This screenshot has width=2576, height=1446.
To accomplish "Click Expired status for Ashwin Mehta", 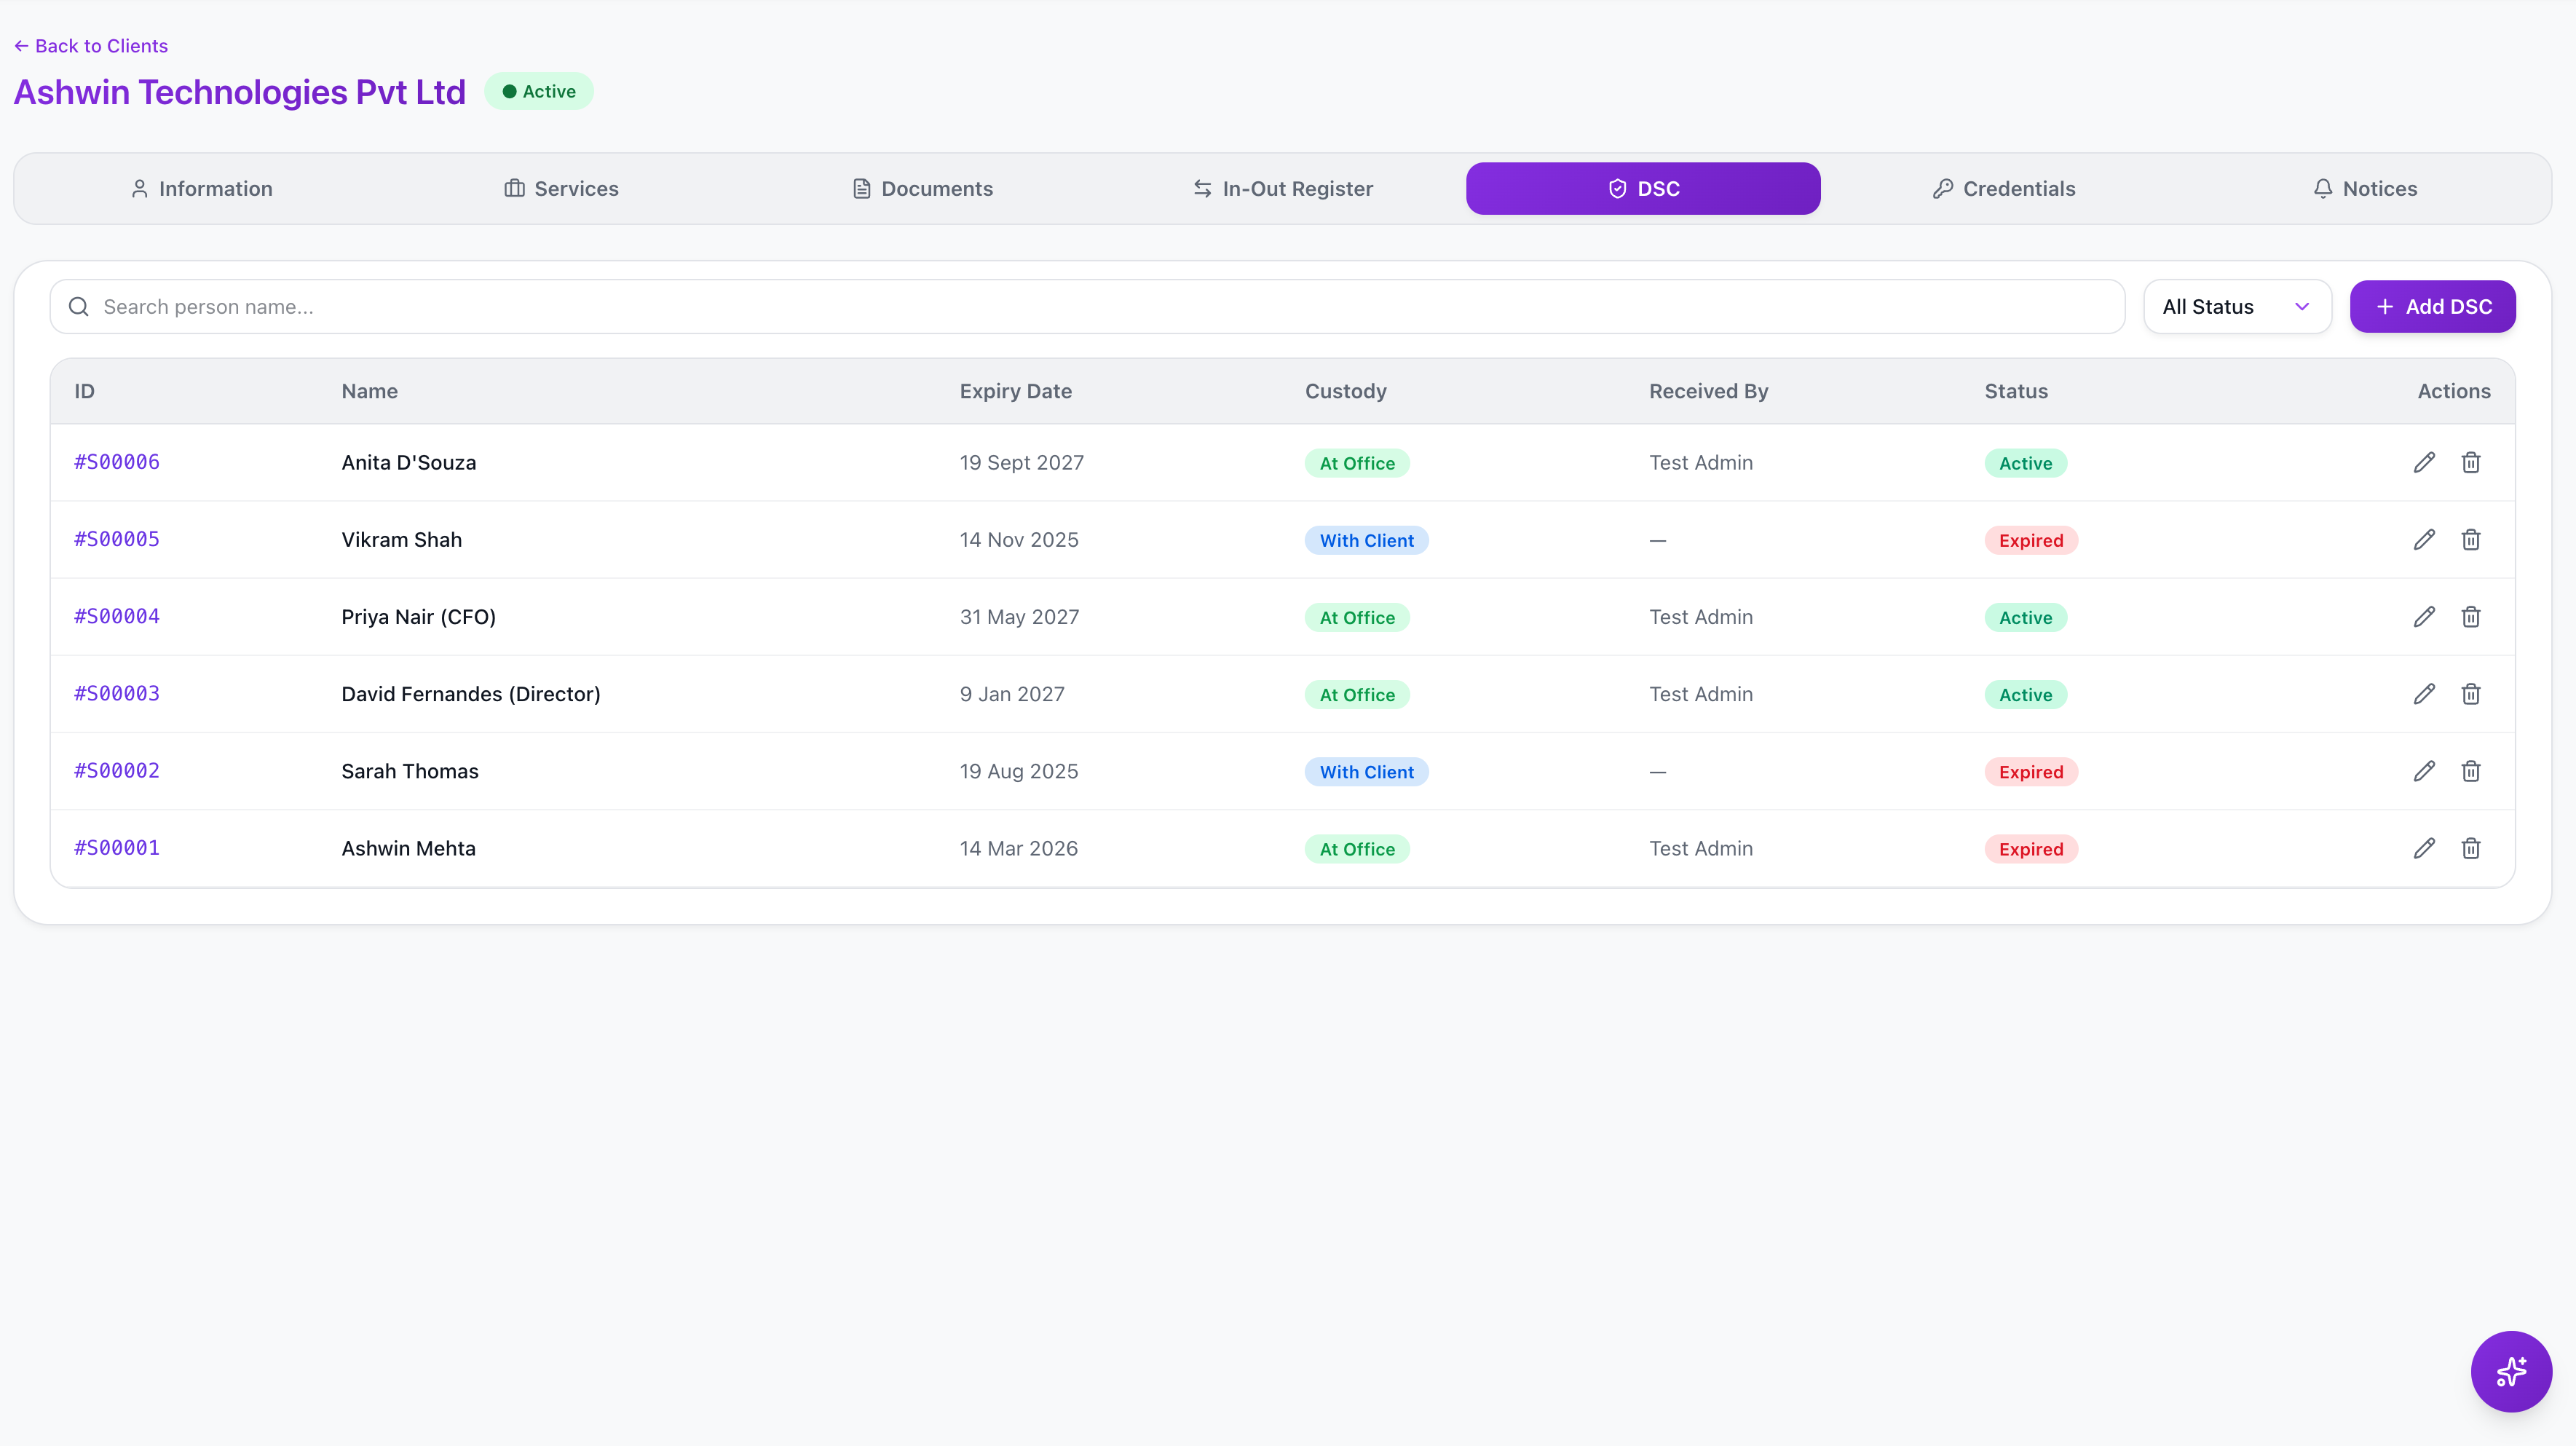I will (x=2030, y=849).
